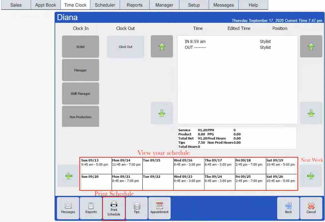The image size is (325, 222).
Task: Go to next week with right arrow
Action: coord(310,176)
